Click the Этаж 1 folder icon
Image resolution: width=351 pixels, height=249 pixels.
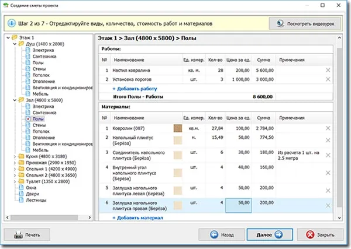pyautogui.click(x=15, y=38)
